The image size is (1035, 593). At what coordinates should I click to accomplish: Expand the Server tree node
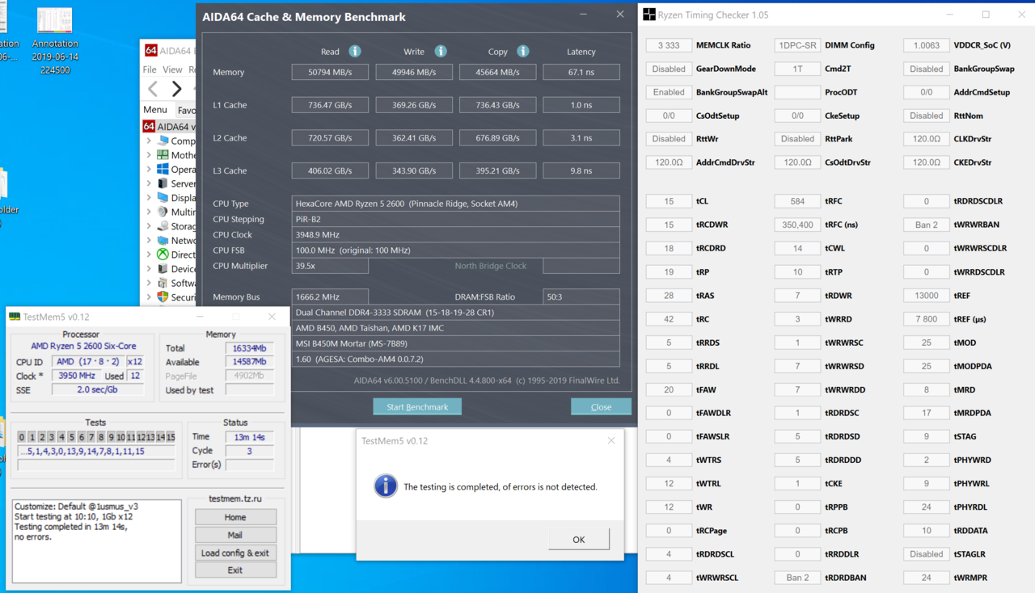(x=149, y=183)
